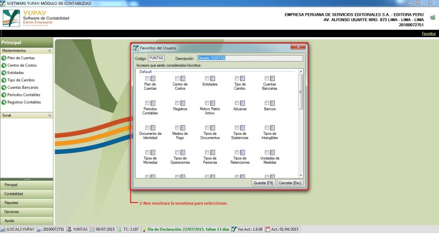Check the Centro de Costos favorite checkbox

pos(177,78)
